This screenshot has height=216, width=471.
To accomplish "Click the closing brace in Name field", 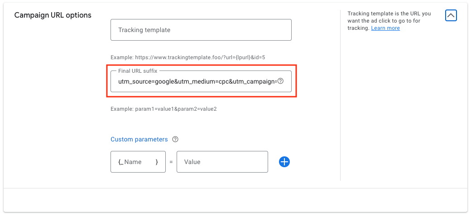I will pos(157,162).
